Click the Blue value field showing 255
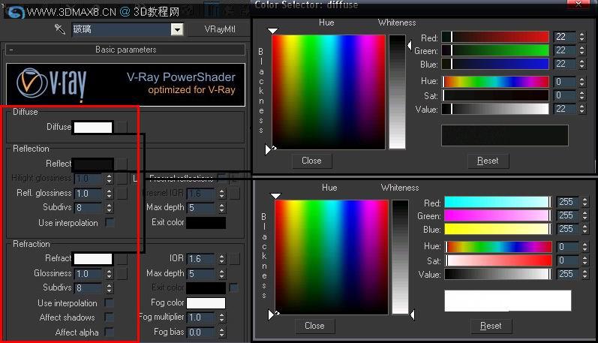 pos(567,229)
